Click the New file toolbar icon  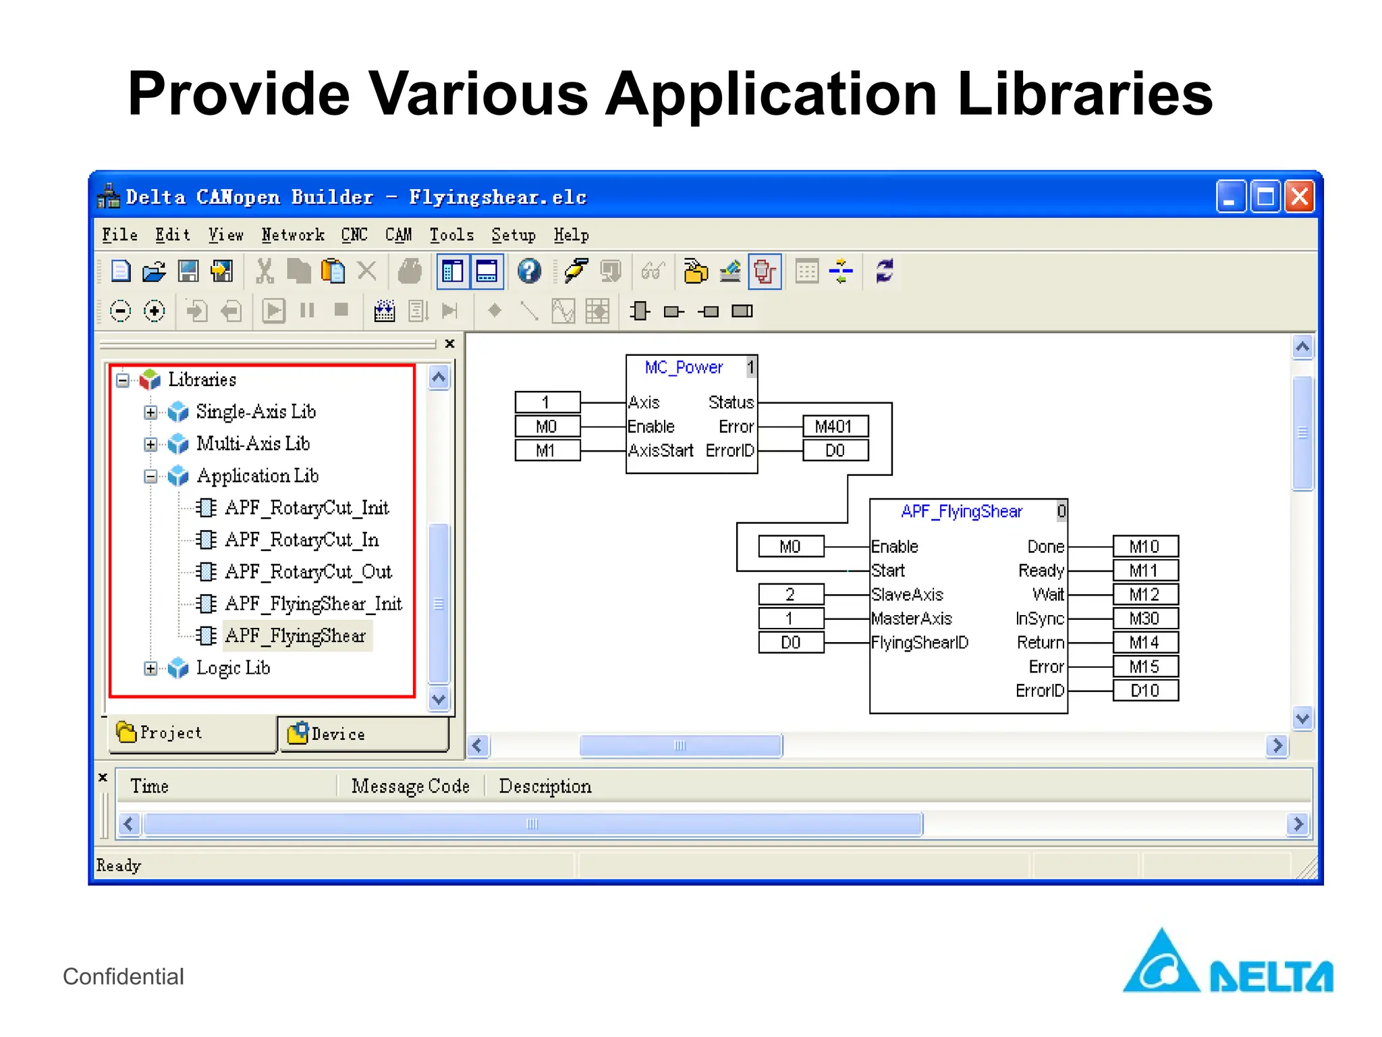[121, 271]
